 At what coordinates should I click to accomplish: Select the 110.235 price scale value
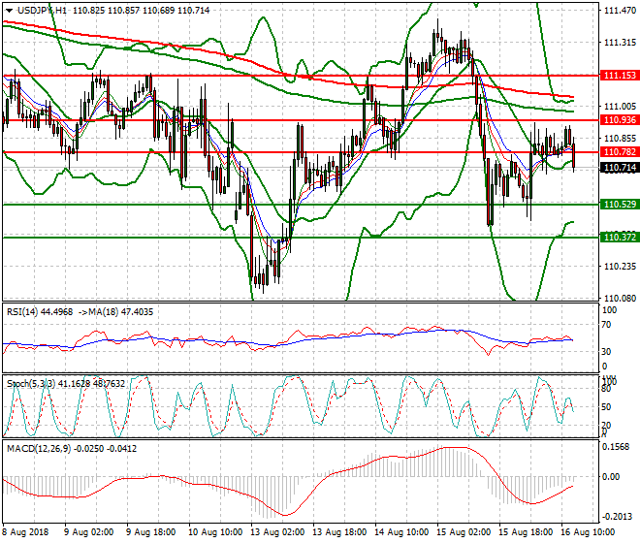[x=620, y=267]
